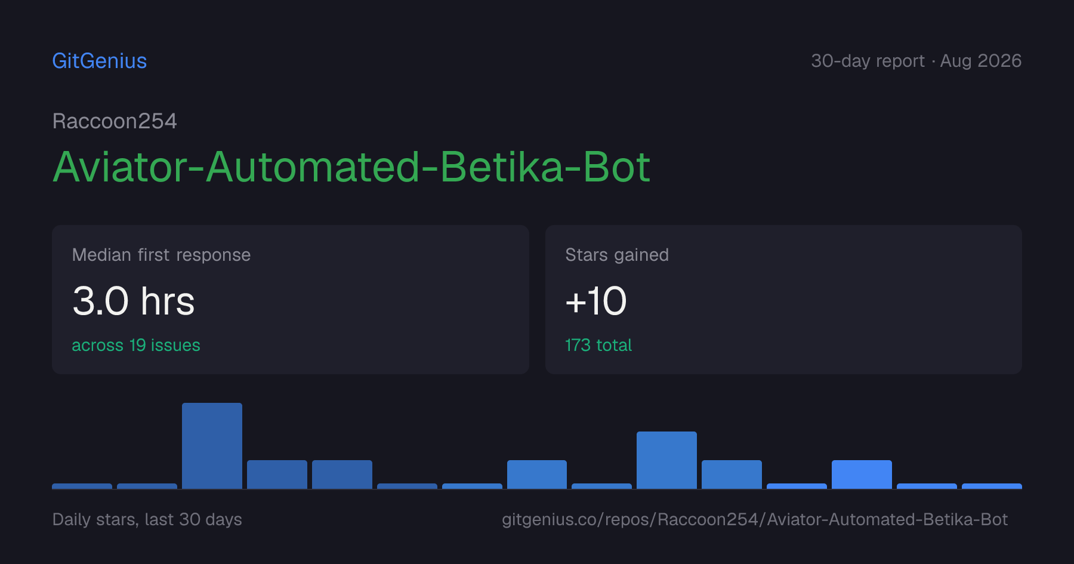The width and height of the screenshot is (1074, 564).
Task: Click the medium bar just before second-tallest bar
Action: click(x=537, y=474)
